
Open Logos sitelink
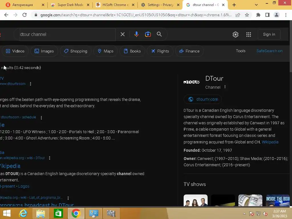pos(24,186)
